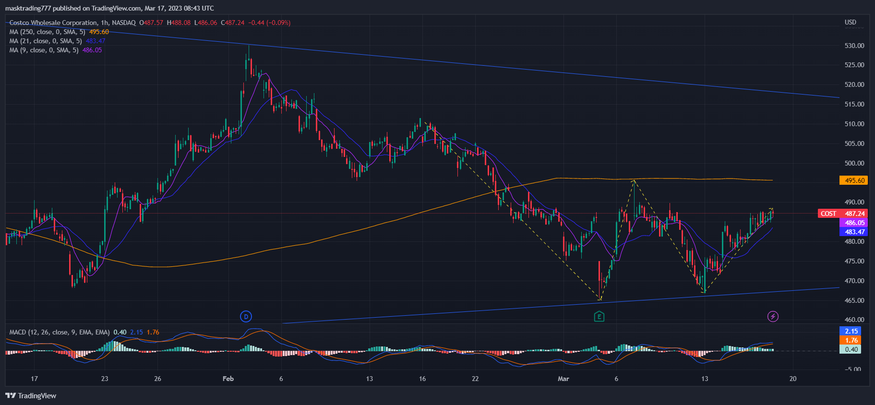Click the 500.00 price axis label

point(854,163)
